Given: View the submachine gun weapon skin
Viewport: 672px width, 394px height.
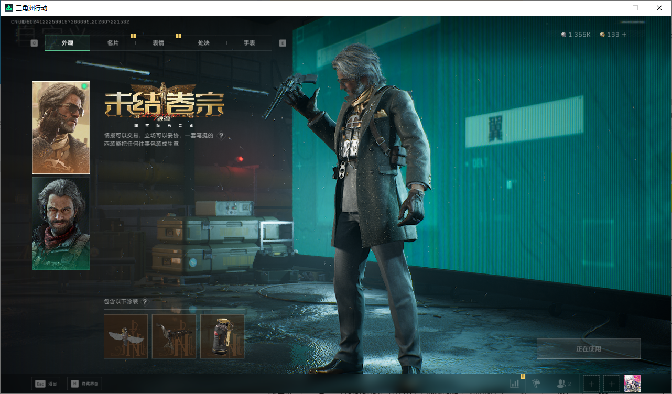Looking at the screenshot, I should tap(174, 336).
